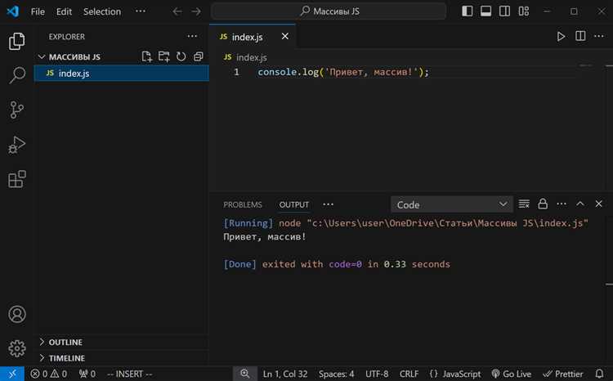
Task: Open the Explorer view in activity bar
Action: tap(17, 41)
